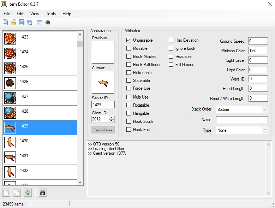Viewport: 275px width, 208px height.
Task: Increase Client ID with the up spinner arrow
Action: pos(111,118)
